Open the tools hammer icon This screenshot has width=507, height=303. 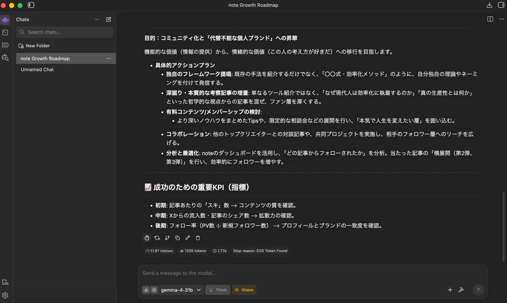click(x=461, y=290)
